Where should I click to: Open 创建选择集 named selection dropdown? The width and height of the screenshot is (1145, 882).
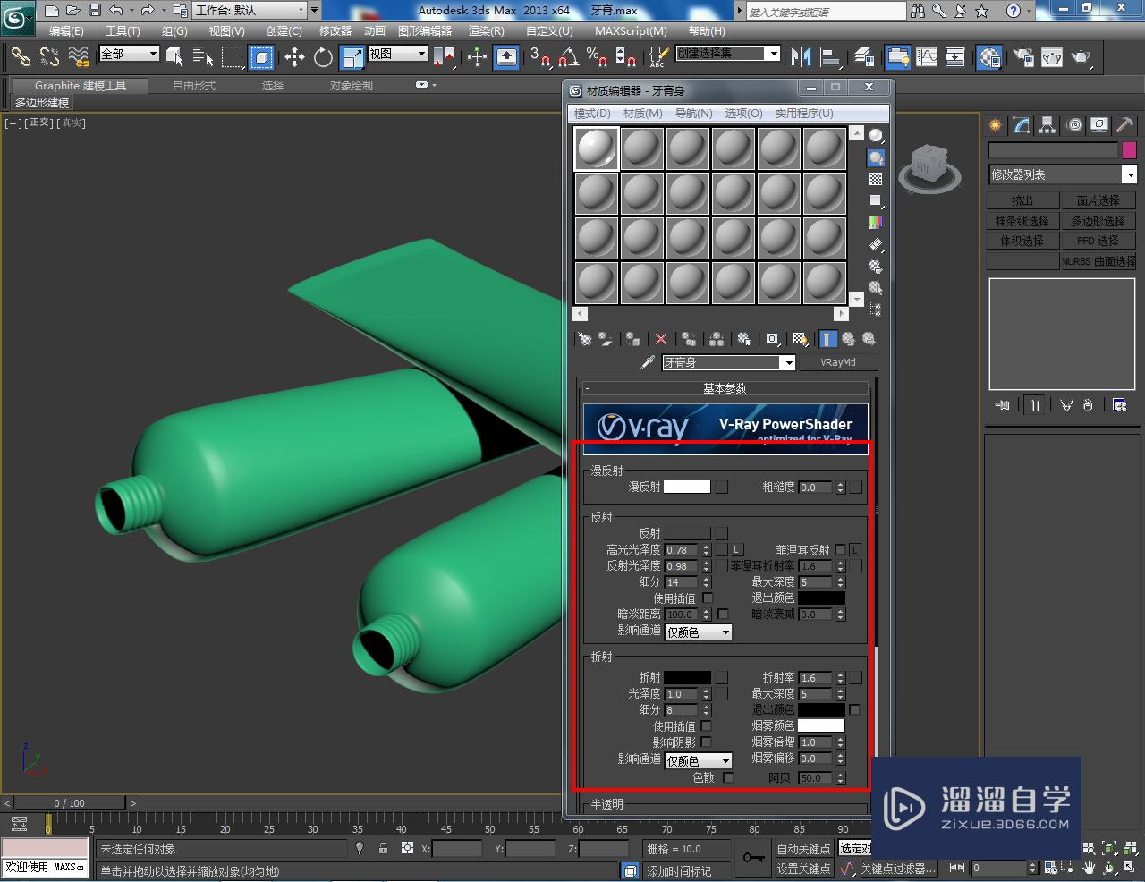728,54
